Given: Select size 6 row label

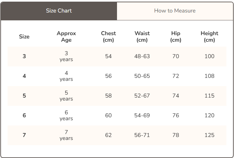Looking at the screenshot, I should (x=24, y=116).
